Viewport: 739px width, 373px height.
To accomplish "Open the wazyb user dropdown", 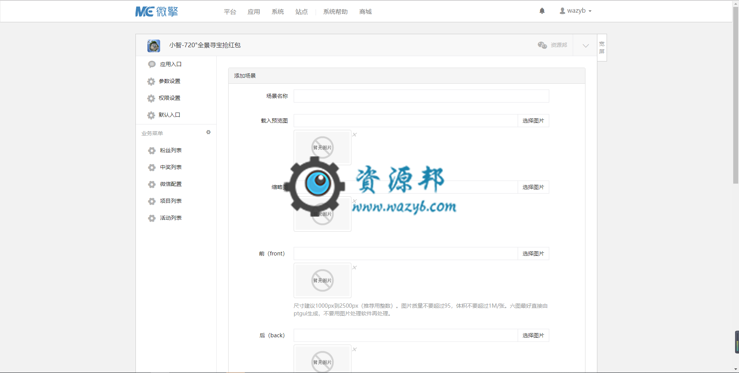I will coord(575,11).
